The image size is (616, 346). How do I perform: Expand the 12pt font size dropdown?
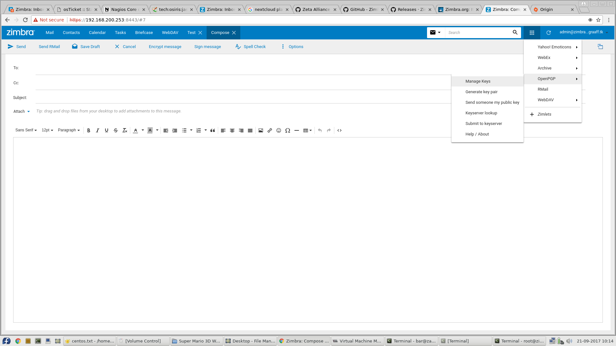[x=47, y=130]
